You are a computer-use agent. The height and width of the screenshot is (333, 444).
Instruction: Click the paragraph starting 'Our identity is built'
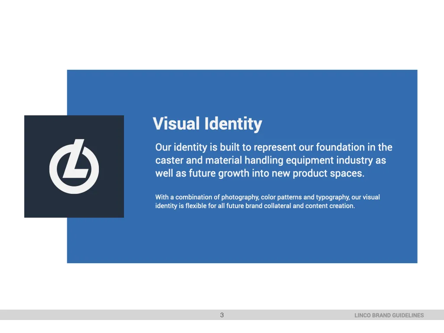(274, 160)
